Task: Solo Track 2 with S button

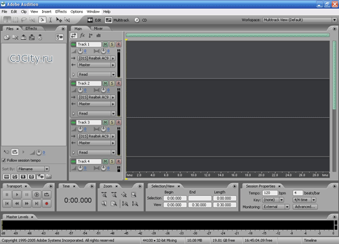Action: (x=112, y=83)
